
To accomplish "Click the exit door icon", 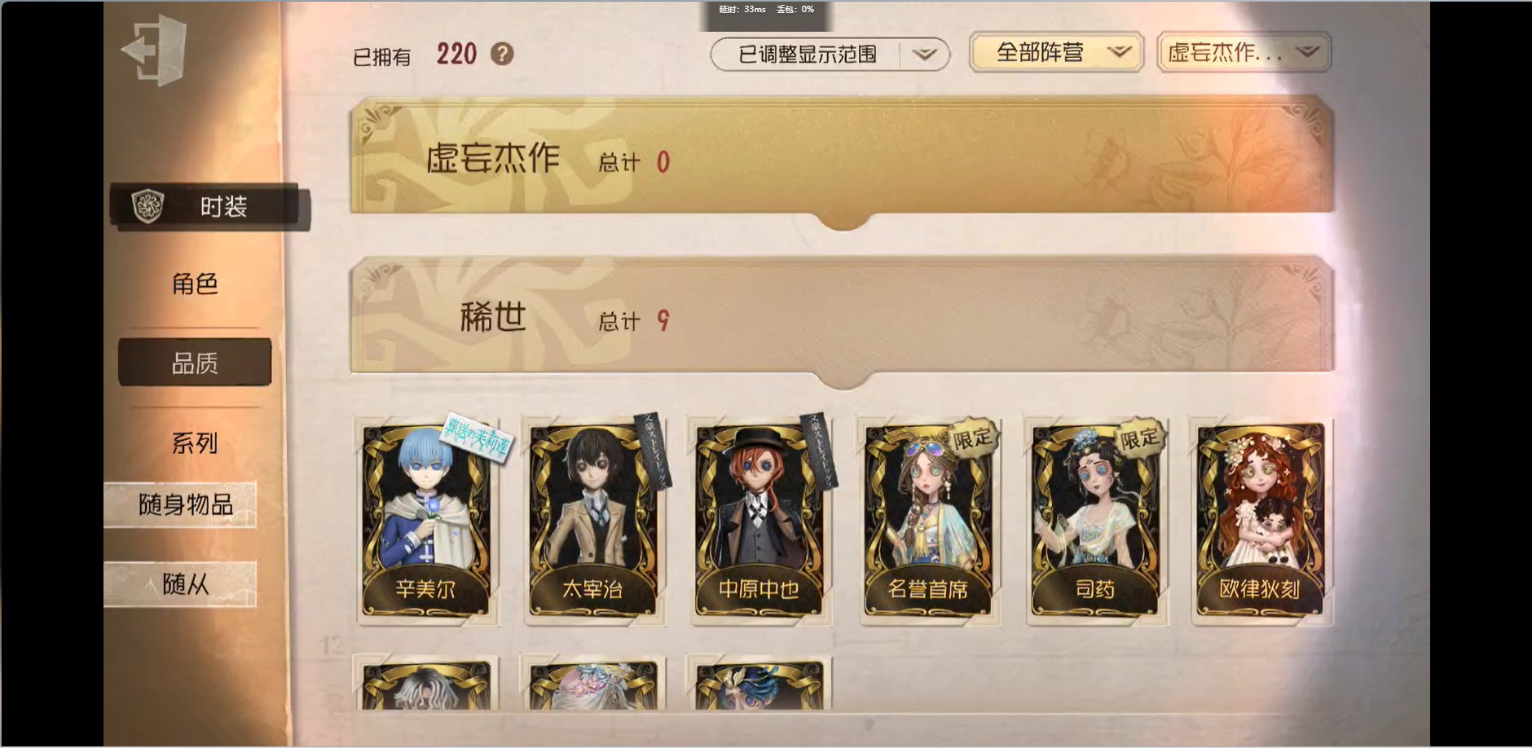I will 155,51.
